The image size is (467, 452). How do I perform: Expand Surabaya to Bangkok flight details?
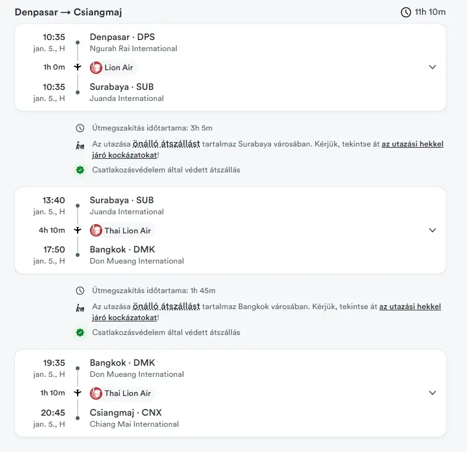click(x=432, y=230)
